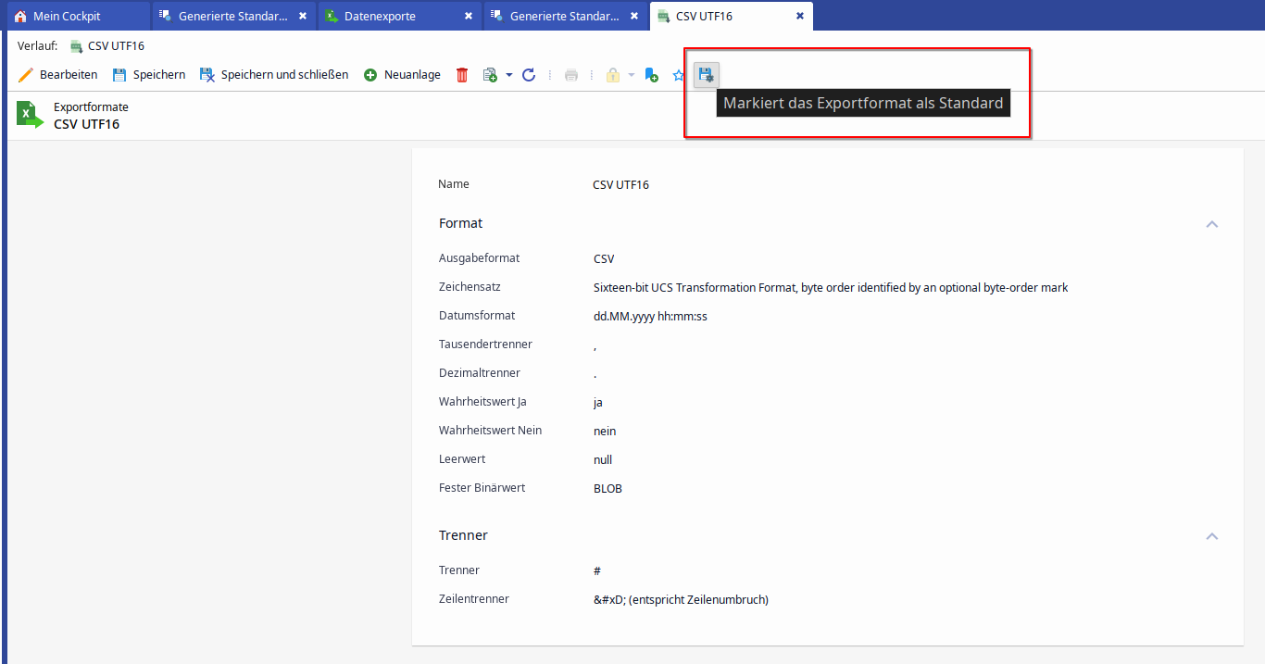This screenshot has height=664, width=1265.
Task: Close the Datenexporte tab
Action: click(469, 17)
